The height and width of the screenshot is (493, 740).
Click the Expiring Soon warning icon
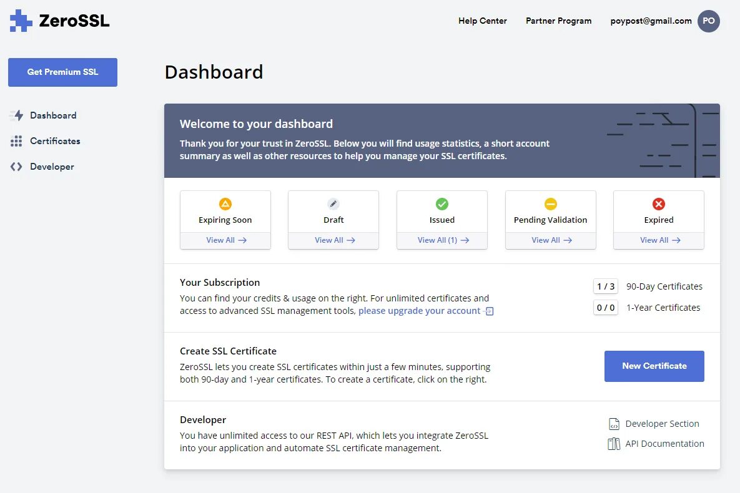click(x=225, y=204)
